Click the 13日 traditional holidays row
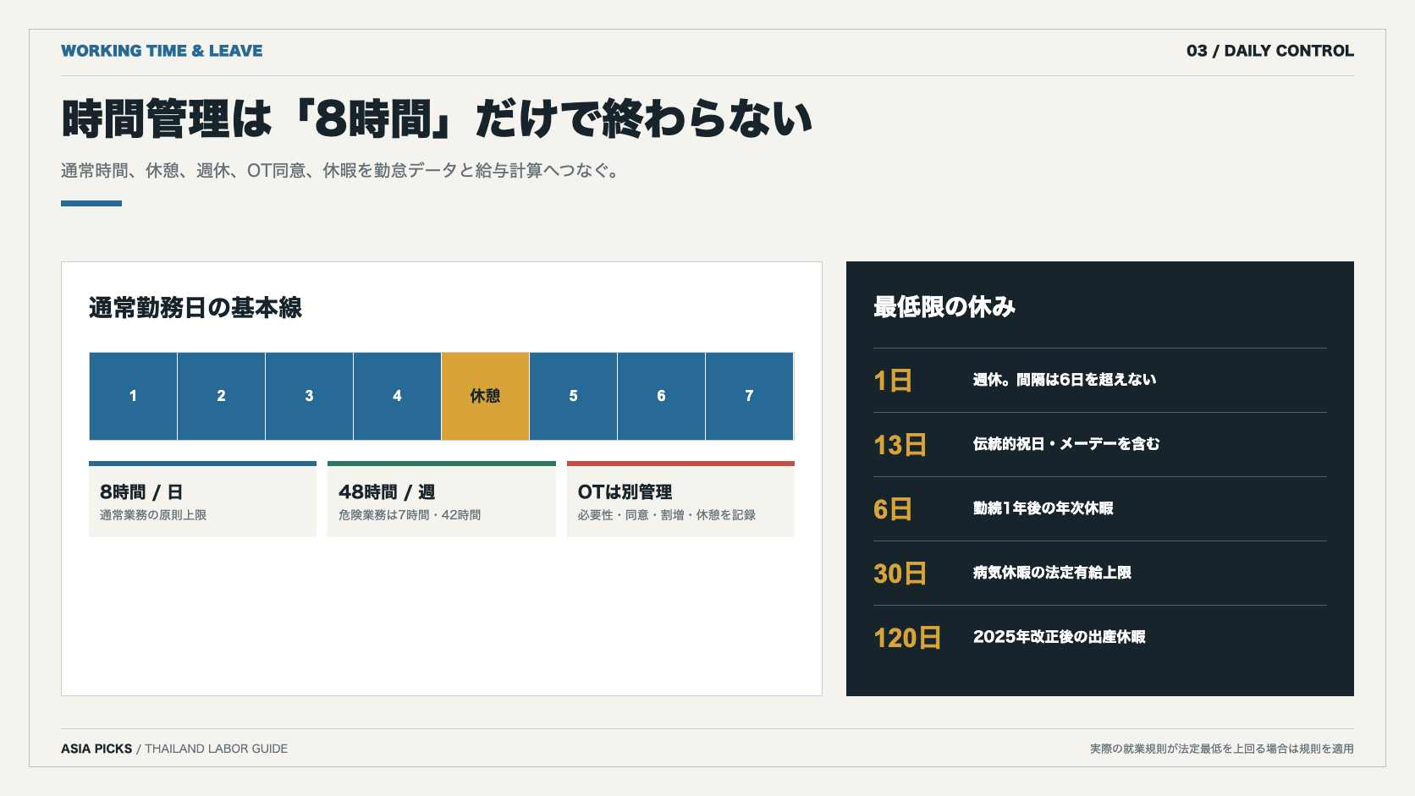Image resolution: width=1415 pixels, height=796 pixels. coord(1100,445)
